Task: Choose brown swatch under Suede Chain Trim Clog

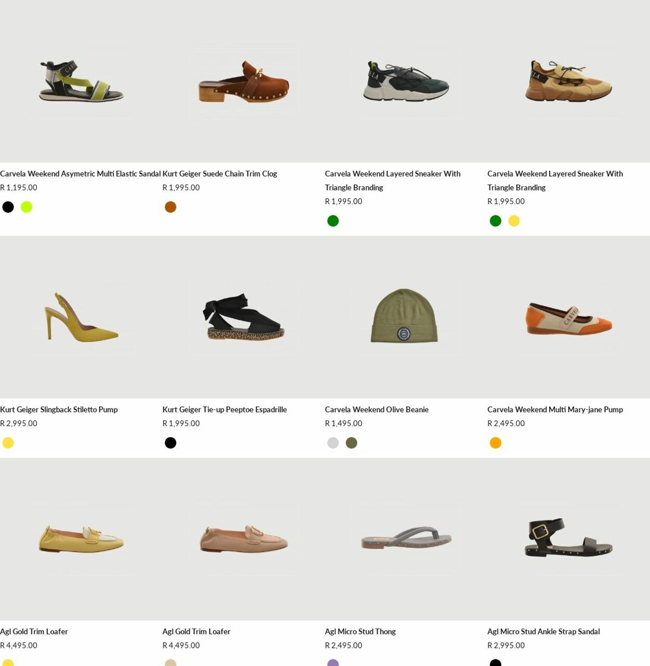Action: tap(171, 207)
